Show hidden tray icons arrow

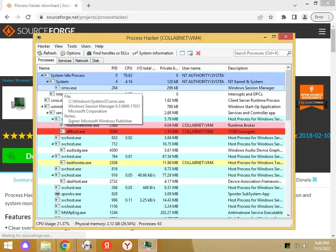coord(279,246)
